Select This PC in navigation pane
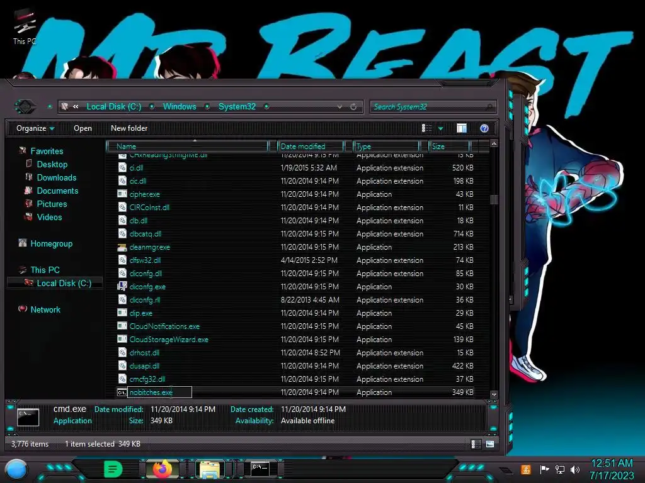This screenshot has height=483, width=645. point(45,270)
